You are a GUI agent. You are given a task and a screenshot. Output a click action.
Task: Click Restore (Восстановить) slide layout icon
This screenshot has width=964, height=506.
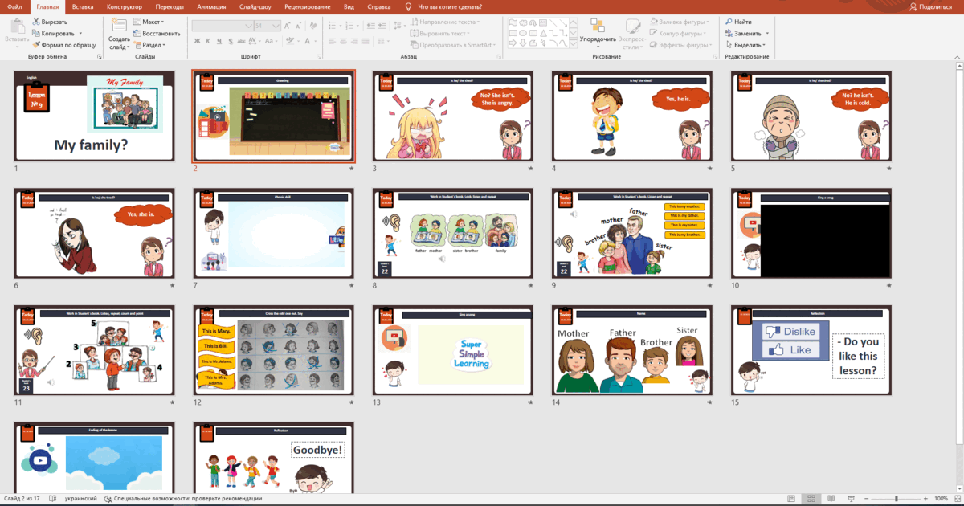(x=137, y=34)
